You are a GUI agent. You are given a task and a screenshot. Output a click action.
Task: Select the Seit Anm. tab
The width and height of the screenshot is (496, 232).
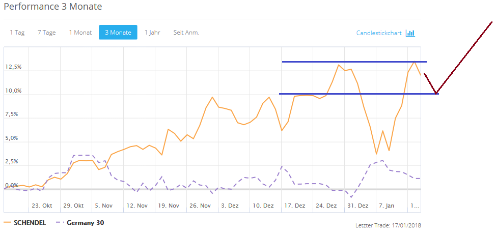[186, 33]
